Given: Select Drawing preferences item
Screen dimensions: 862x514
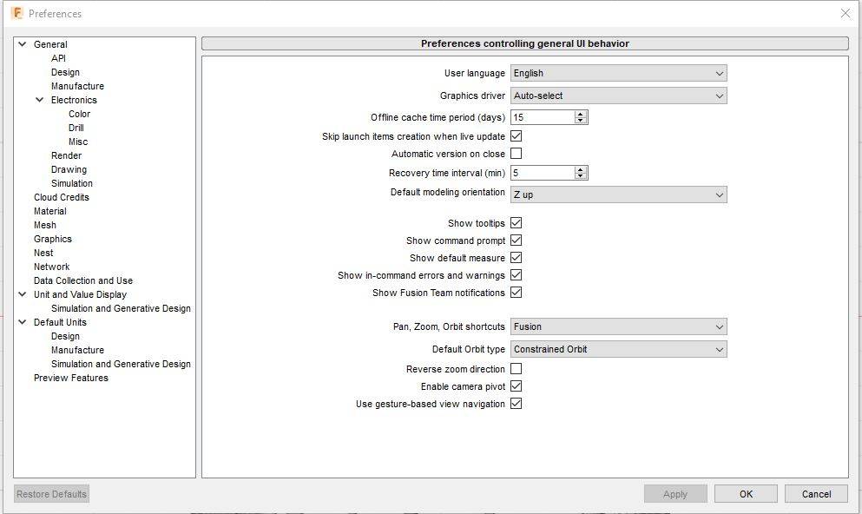Looking at the screenshot, I should (69, 169).
